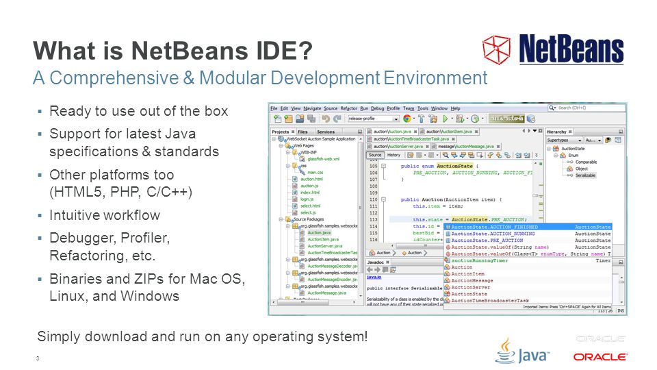The image size is (657, 370).
Task: Switch to the AuctionServer.java editor tab
Action: [397, 147]
